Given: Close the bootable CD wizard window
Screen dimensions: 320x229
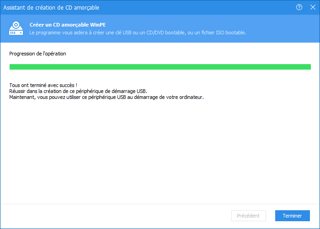Looking at the screenshot, I should click(313, 7).
